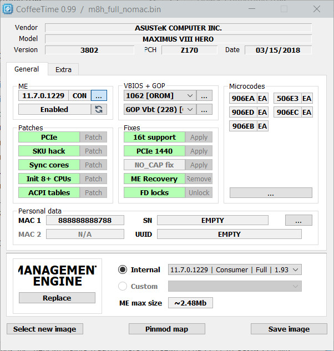Image resolution: width=334 pixels, height=351 pixels.
Task: Close the CoffeeTime window
Action: pos(317,9)
